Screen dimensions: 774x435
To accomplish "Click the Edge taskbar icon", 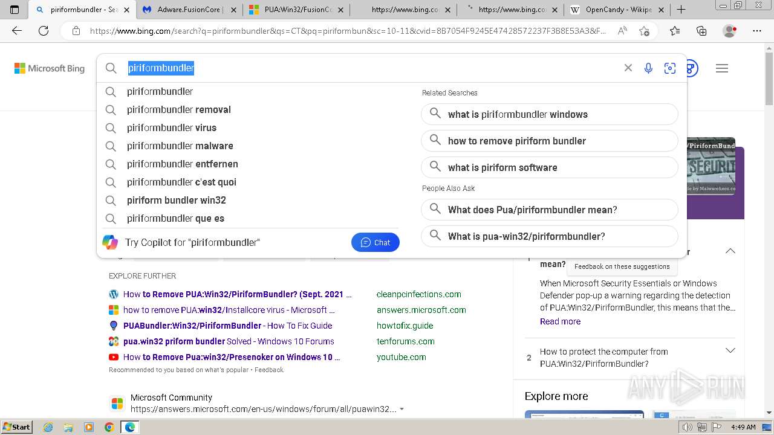I will click(x=129, y=427).
